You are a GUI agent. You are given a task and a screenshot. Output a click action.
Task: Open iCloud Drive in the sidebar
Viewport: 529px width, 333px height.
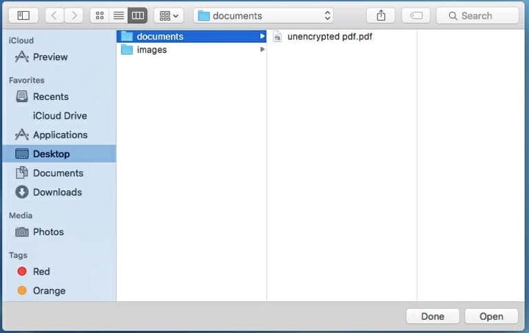tap(59, 116)
